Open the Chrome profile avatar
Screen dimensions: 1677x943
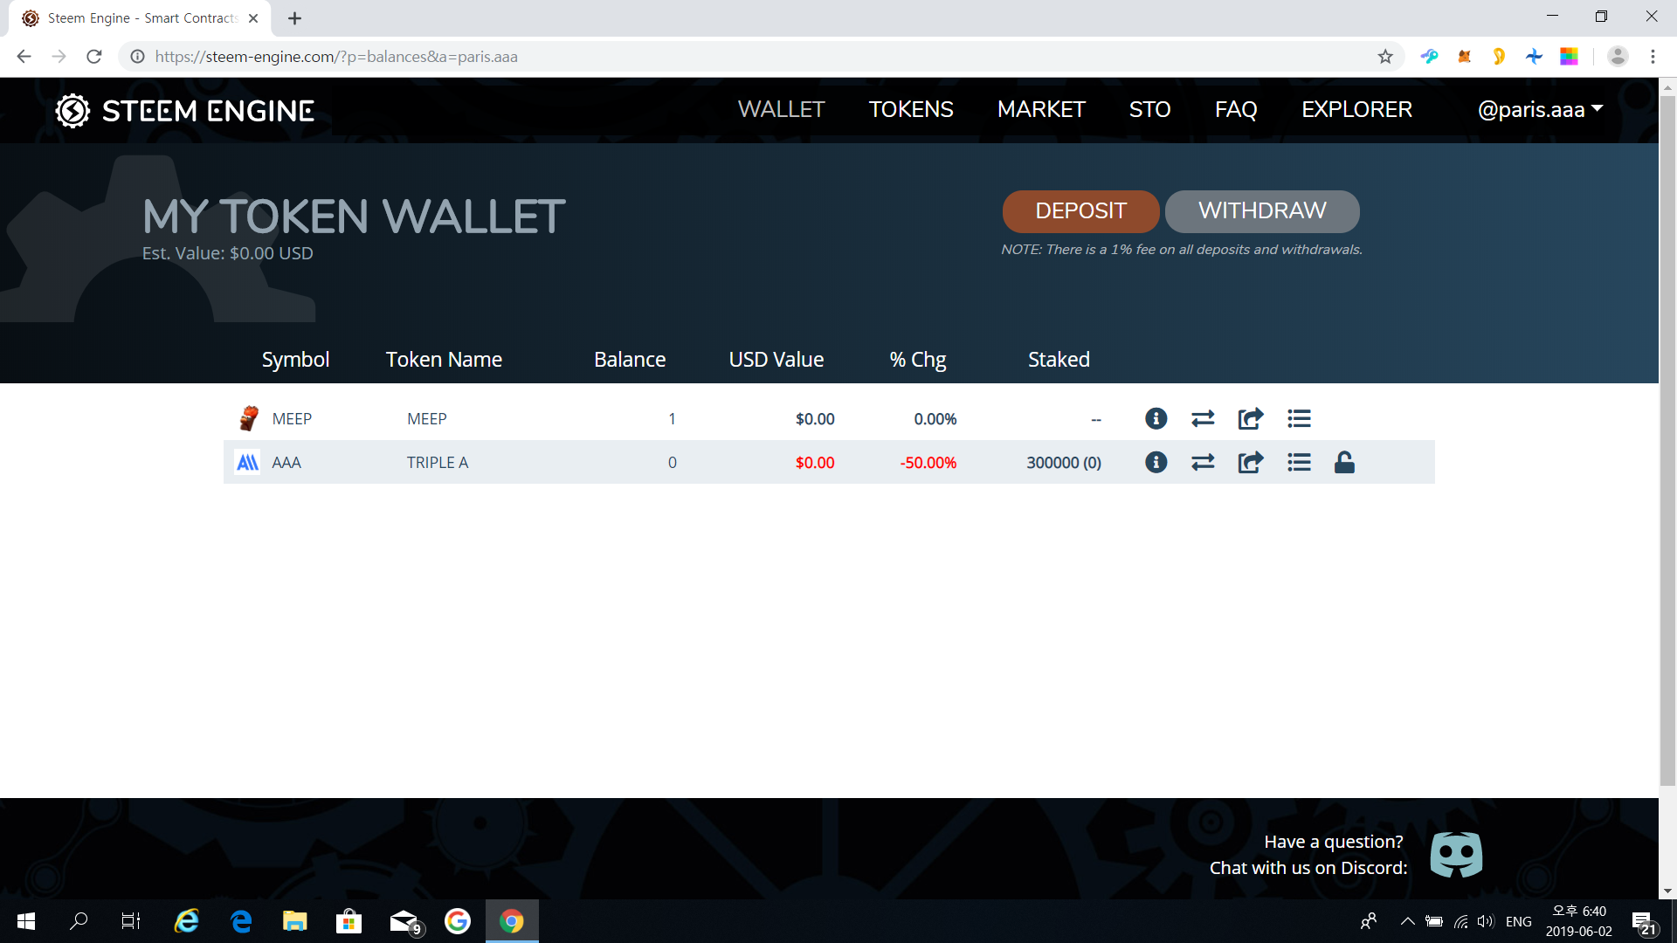[1618, 57]
